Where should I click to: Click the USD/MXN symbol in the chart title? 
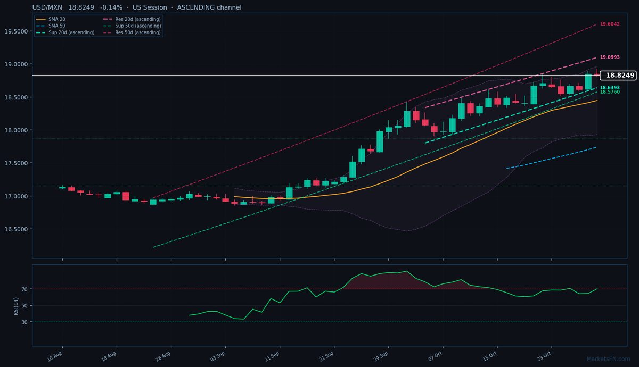coord(47,7)
